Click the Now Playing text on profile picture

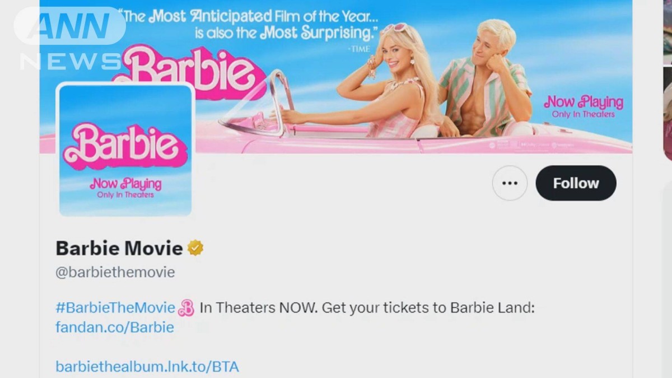click(125, 187)
